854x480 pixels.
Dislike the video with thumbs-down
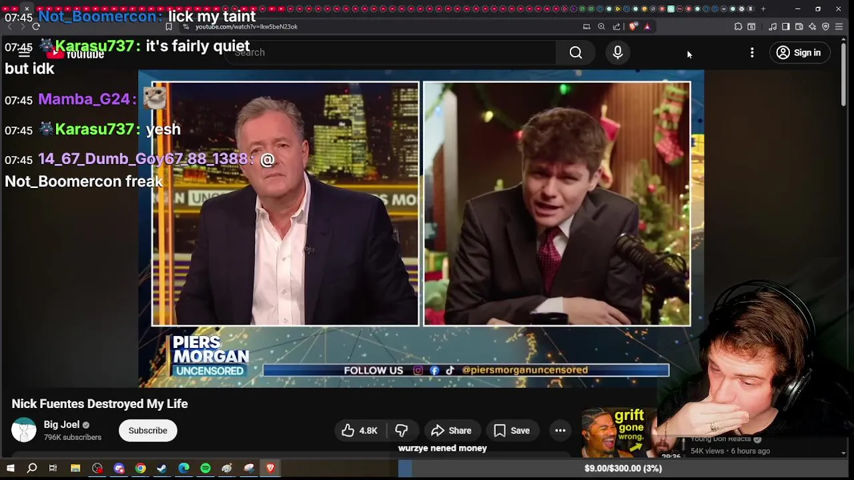402,431
